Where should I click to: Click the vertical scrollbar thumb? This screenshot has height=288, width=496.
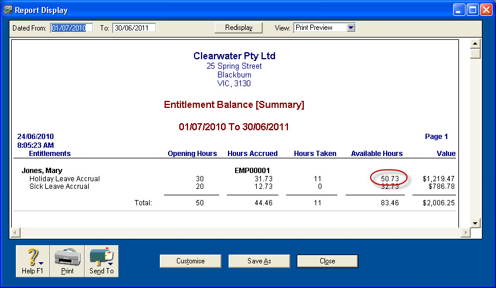pos(475,53)
